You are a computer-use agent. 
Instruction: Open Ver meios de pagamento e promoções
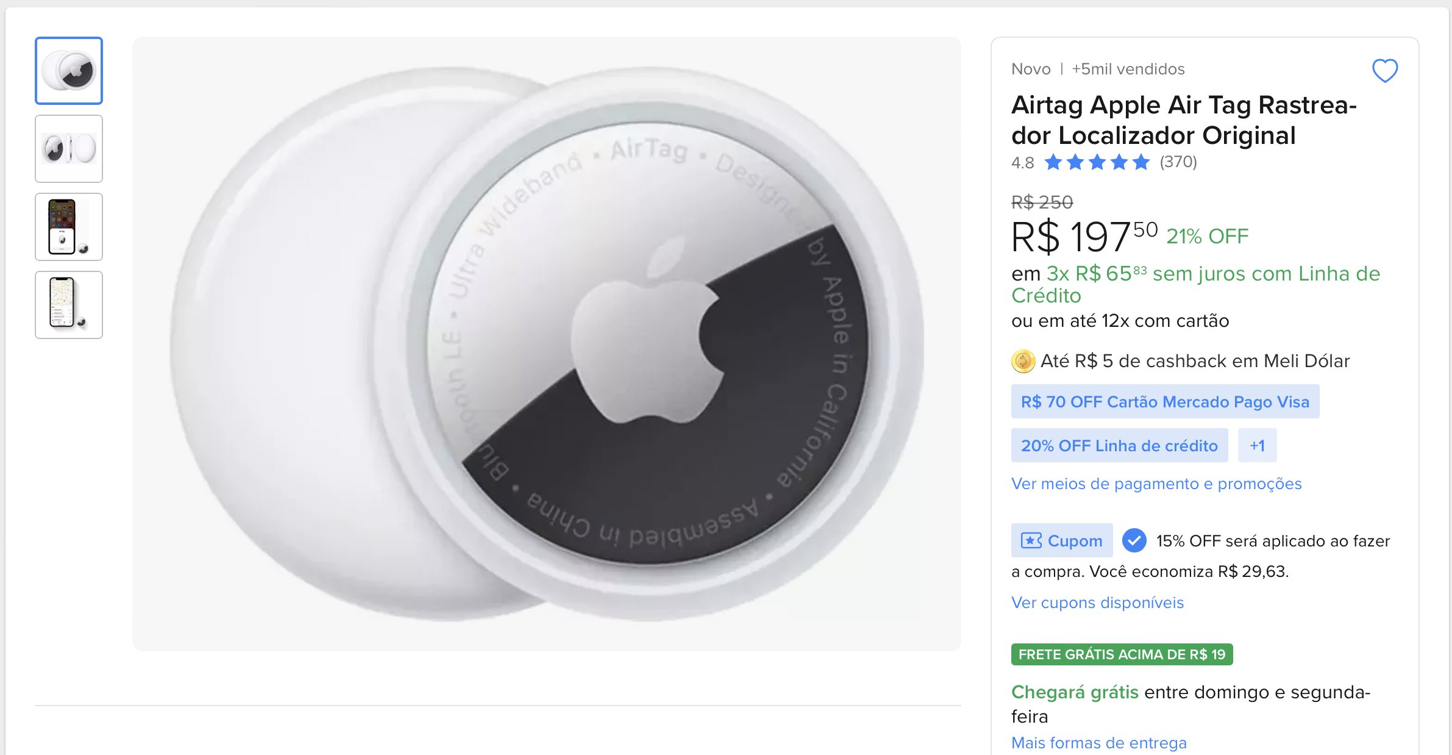[1156, 484]
